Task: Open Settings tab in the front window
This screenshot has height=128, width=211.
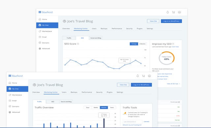Action: (120, 92)
